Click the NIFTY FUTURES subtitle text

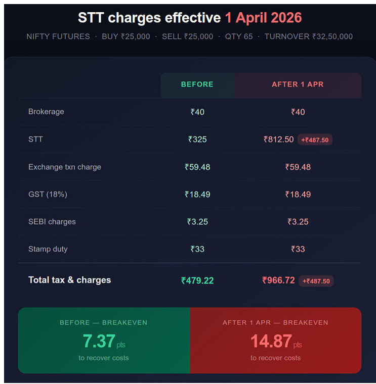58,36
